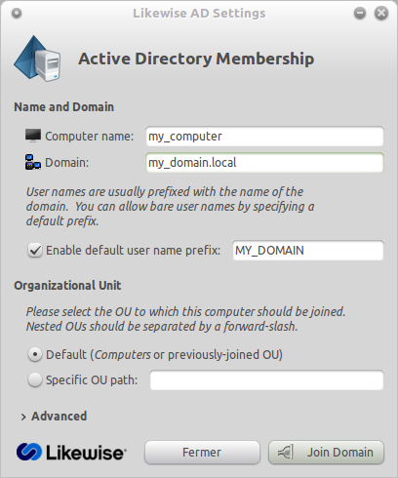Click the monitor icon beside Computer name
Screen dimensions: 398x478
tap(33, 136)
